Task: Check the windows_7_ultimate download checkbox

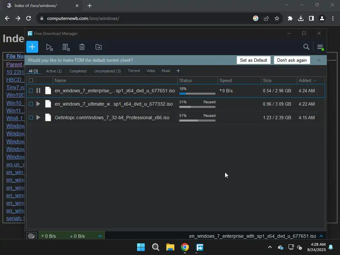Action: click(x=31, y=104)
